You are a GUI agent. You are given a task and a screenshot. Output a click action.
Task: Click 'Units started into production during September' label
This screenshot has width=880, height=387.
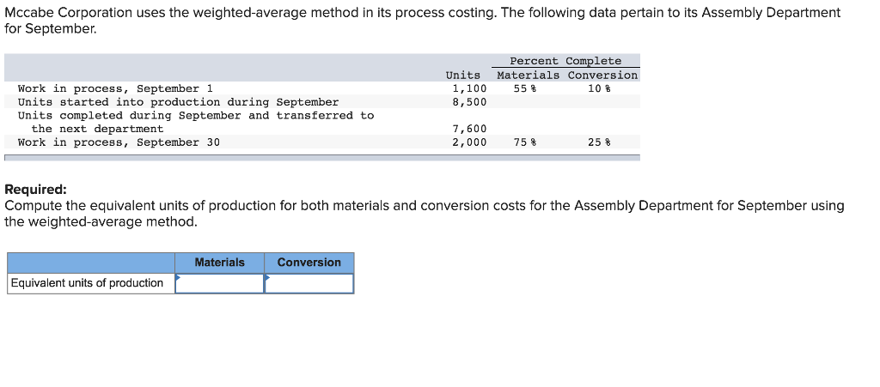click(x=179, y=102)
